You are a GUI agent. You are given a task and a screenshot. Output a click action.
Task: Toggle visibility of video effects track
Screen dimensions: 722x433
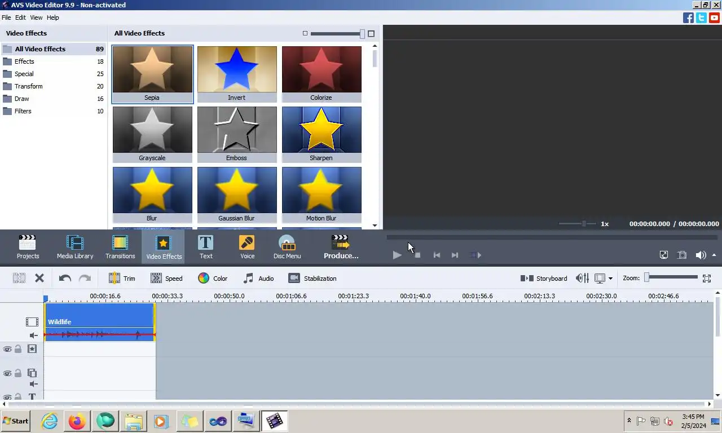(7, 350)
